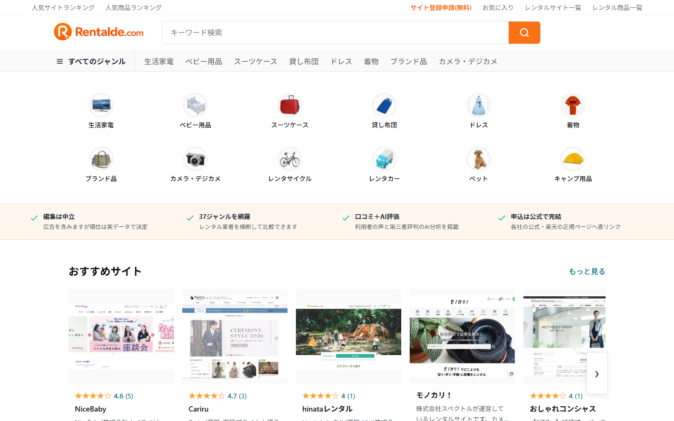
Task: Select the 着物 kimono category icon
Action: pyautogui.click(x=573, y=105)
